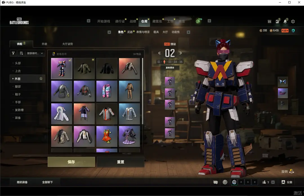Select the leopard print jacket thumbnail
The image size is (304, 196).
coord(62,136)
